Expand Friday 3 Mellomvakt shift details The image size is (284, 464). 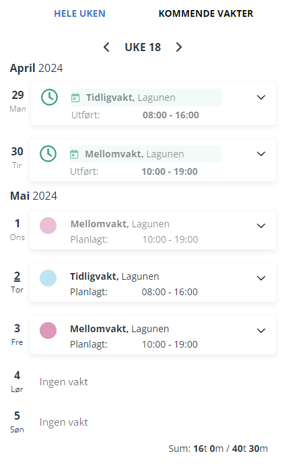coord(261,330)
